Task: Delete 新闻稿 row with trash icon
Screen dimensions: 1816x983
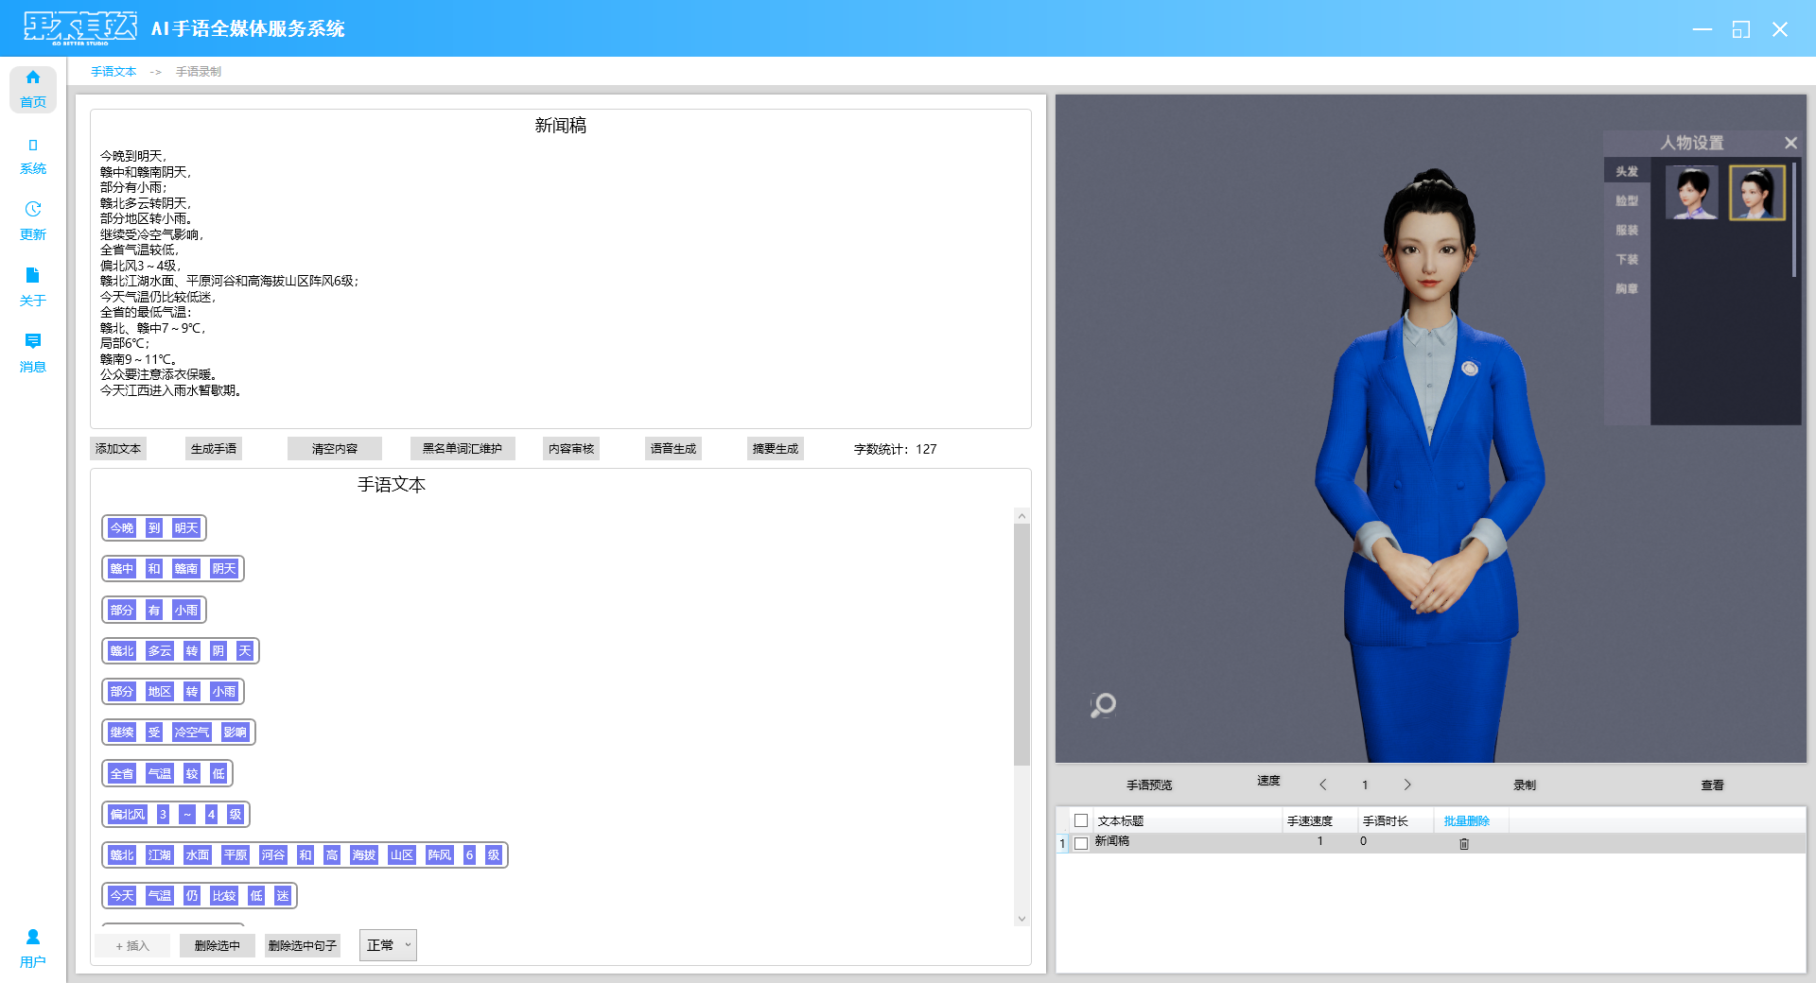Action: tap(1463, 843)
